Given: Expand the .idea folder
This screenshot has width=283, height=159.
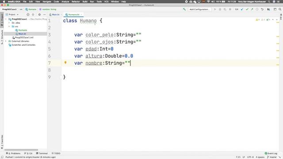Looking at the screenshot, I should point(9,23).
